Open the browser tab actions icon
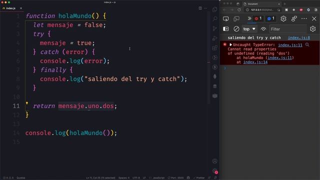This screenshot has width=320, height=180. (x=238, y=3)
